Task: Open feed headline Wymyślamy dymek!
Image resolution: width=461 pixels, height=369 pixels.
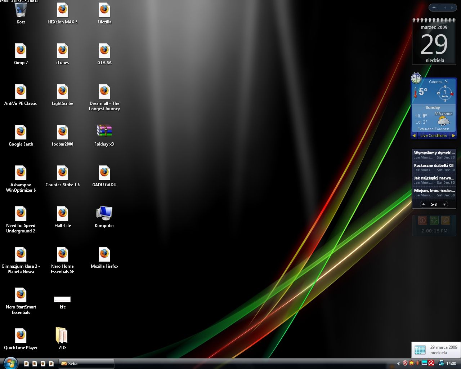Action: 434,153
